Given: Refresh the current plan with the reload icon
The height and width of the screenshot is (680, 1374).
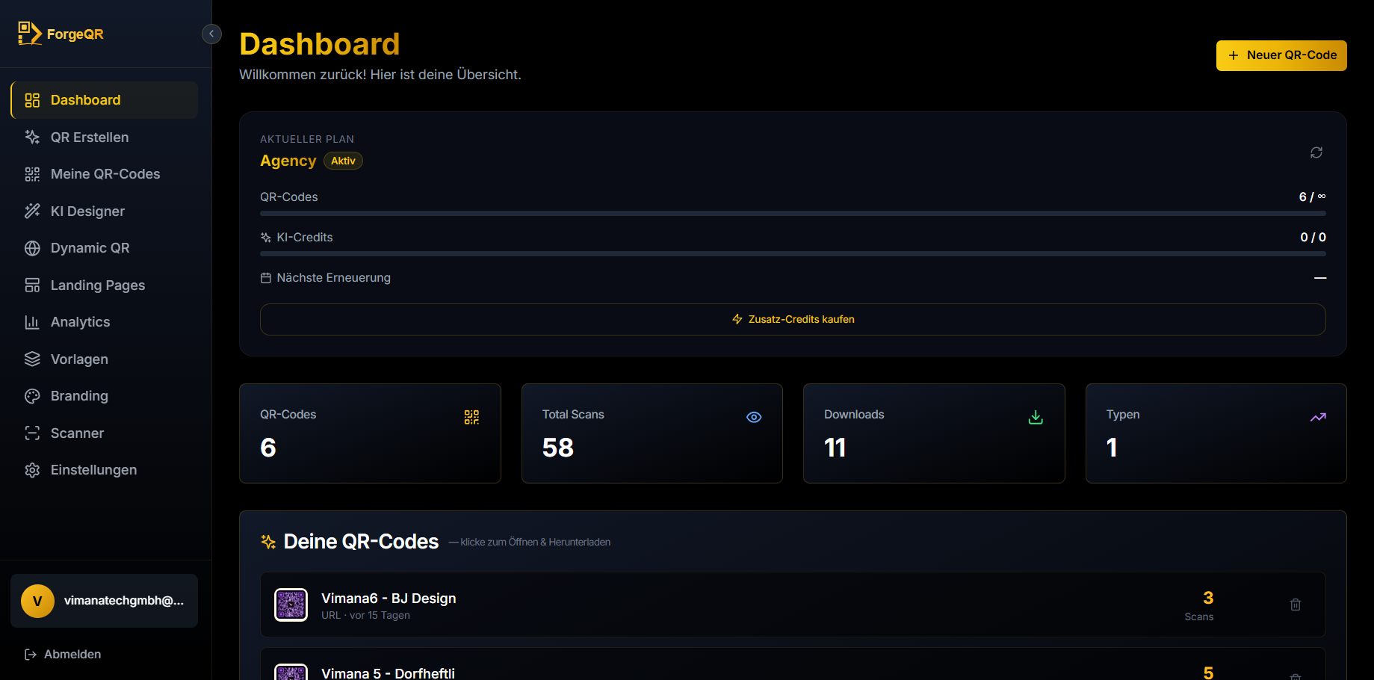Looking at the screenshot, I should click(x=1316, y=152).
